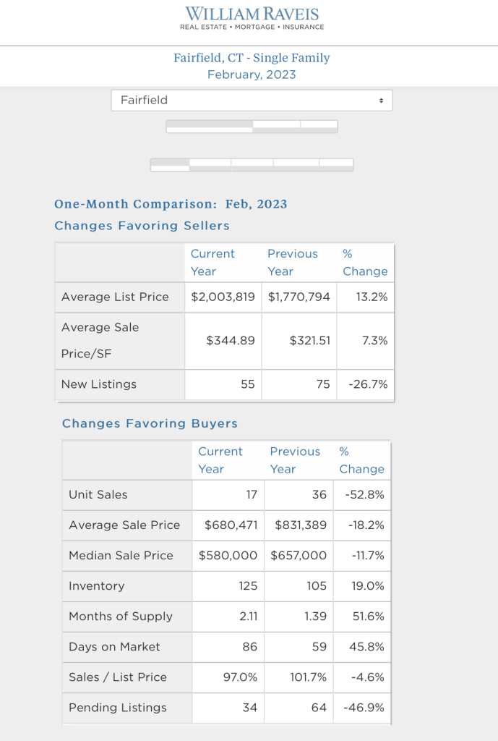This screenshot has height=741, width=498.
Task: Select the New Listings row label
Action: point(98,384)
